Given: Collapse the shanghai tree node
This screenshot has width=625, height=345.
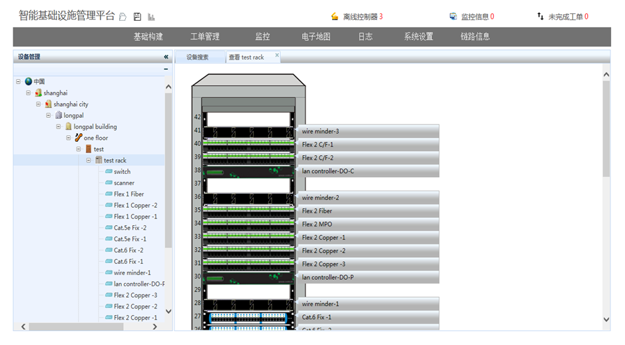Looking at the screenshot, I should 29,93.
